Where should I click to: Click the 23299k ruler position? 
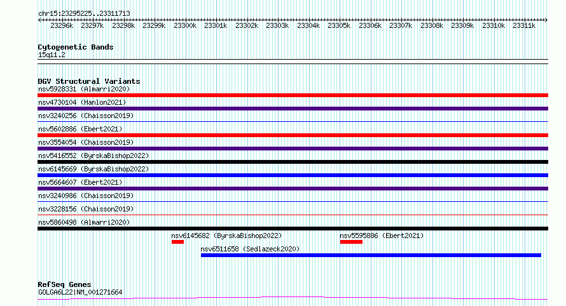(154, 25)
